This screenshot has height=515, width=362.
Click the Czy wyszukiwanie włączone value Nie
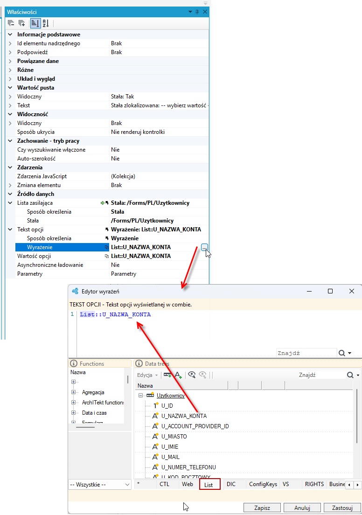[115, 150]
